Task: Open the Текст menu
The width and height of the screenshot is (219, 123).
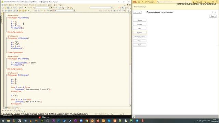Action: [17, 5]
